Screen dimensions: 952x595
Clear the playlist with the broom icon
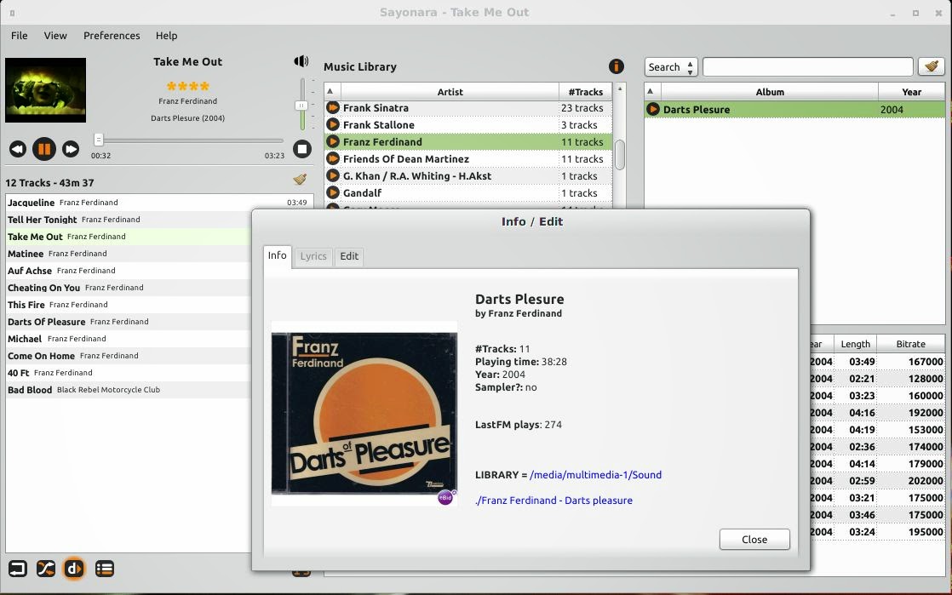pos(300,179)
